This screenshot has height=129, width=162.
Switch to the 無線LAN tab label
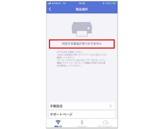coord(58,126)
